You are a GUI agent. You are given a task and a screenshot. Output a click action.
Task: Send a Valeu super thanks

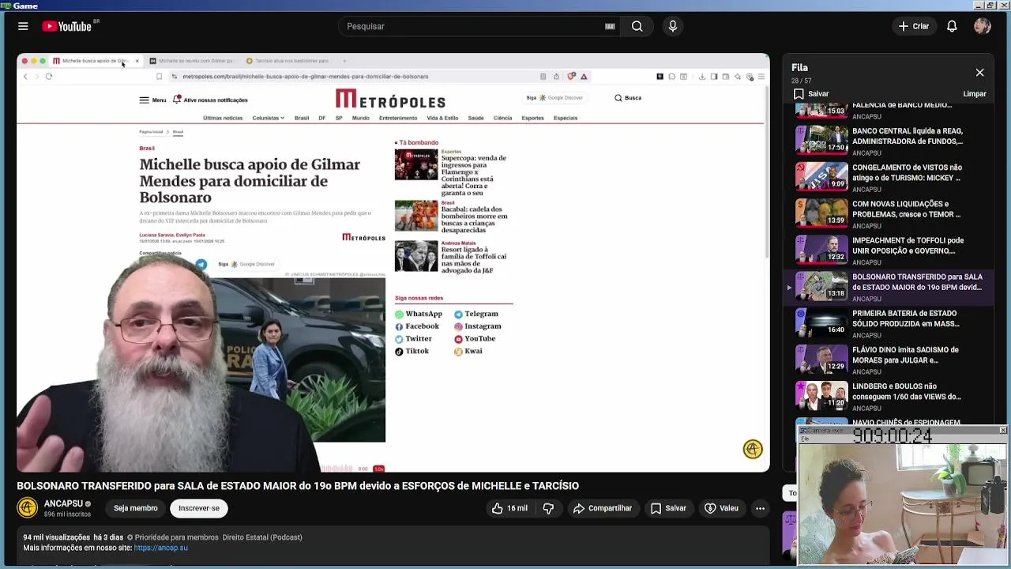click(x=721, y=508)
